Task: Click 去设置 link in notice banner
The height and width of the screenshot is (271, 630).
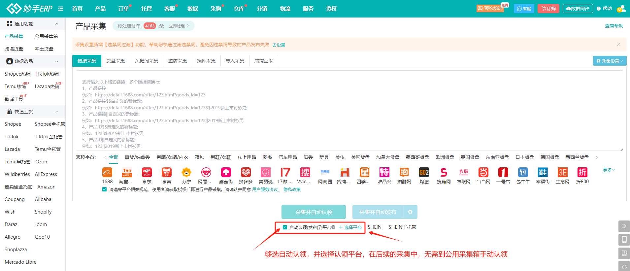Action: pos(279,45)
